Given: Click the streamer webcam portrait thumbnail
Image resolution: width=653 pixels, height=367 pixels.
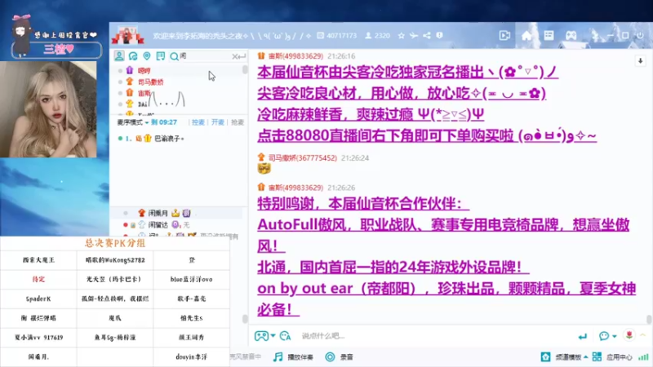Looking at the screenshot, I should click(48, 109).
